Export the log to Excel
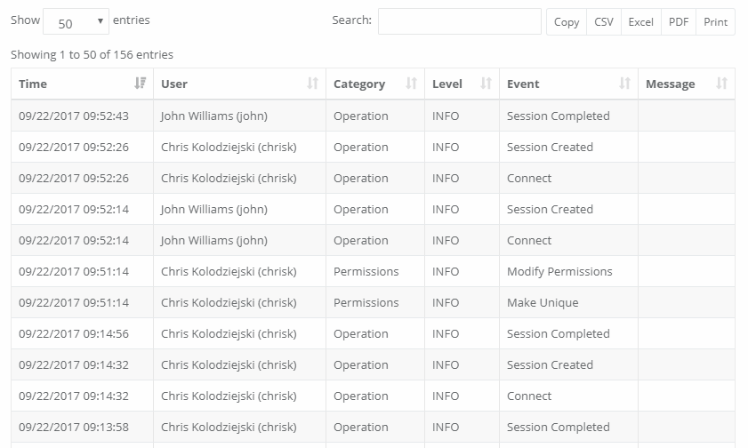This screenshot has width=748, height=448. click(x=640, y=22)
